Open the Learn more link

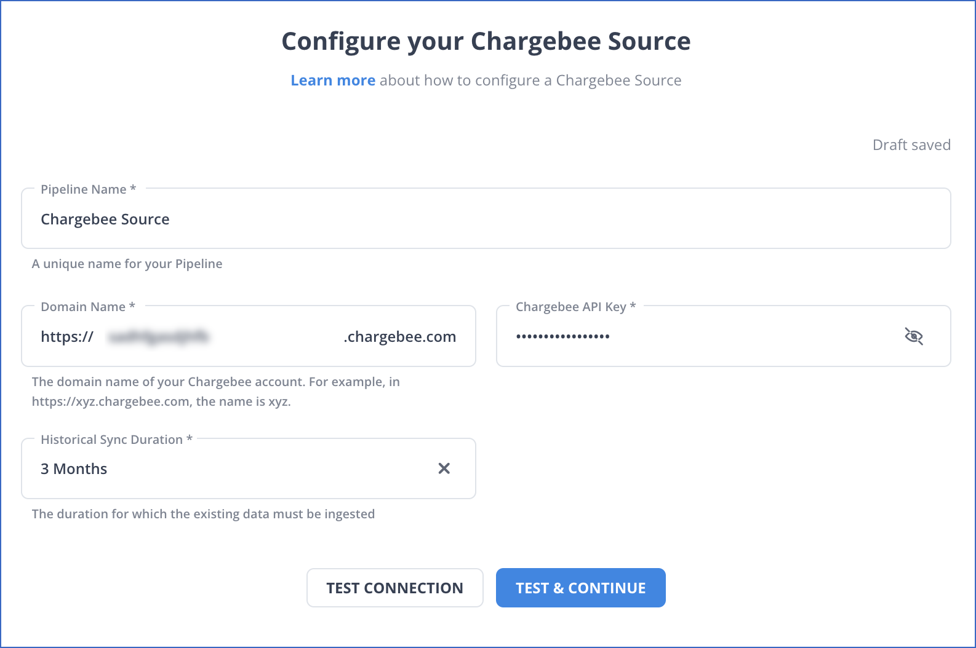point(333,81)
